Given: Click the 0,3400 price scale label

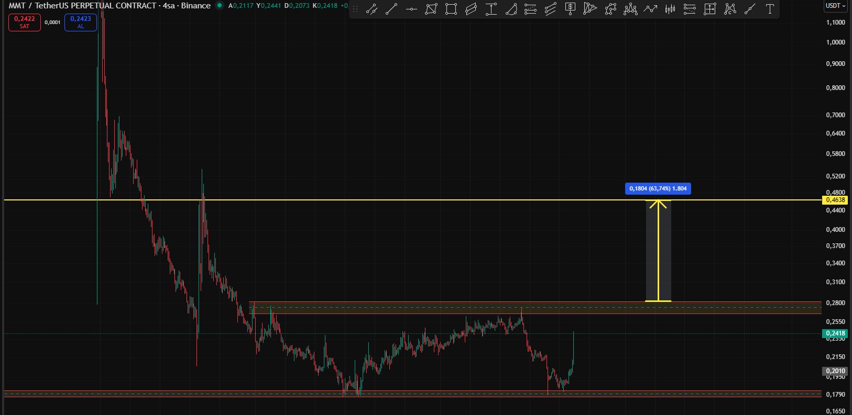Looking at the screenshot, I should click(x=836, y=263).
